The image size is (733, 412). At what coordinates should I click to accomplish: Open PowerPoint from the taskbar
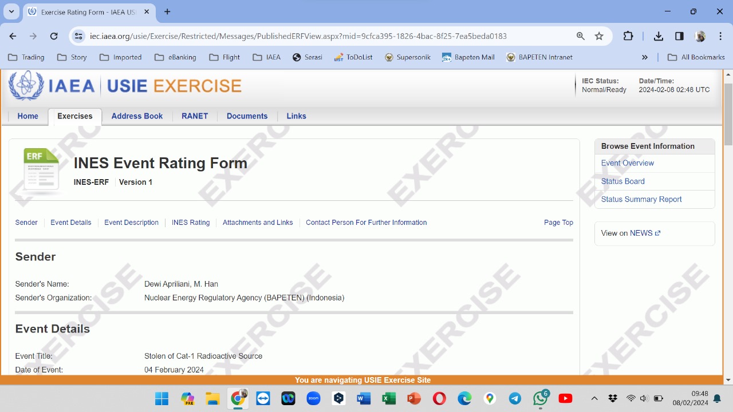414,398
